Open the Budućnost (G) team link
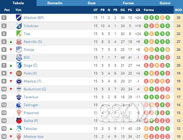The image size is (183, 140). 35,89
